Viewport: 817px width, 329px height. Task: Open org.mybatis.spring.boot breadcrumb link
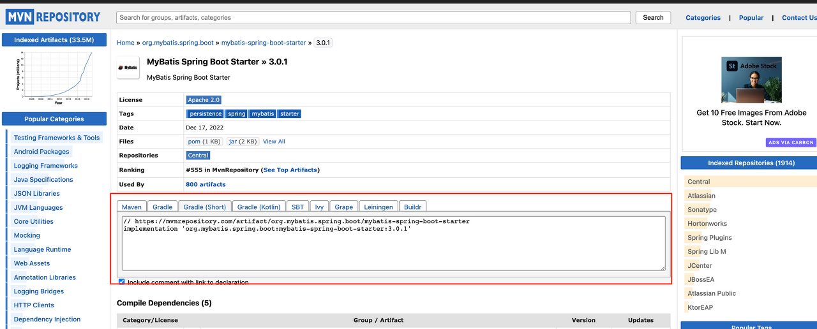tap(177, 43)
